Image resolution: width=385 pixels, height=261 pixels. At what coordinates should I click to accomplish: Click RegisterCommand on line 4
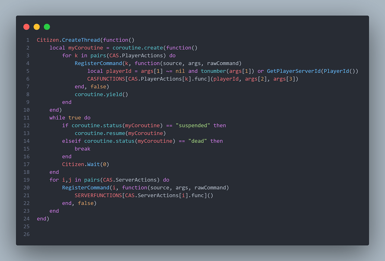(x=98, y=63)
